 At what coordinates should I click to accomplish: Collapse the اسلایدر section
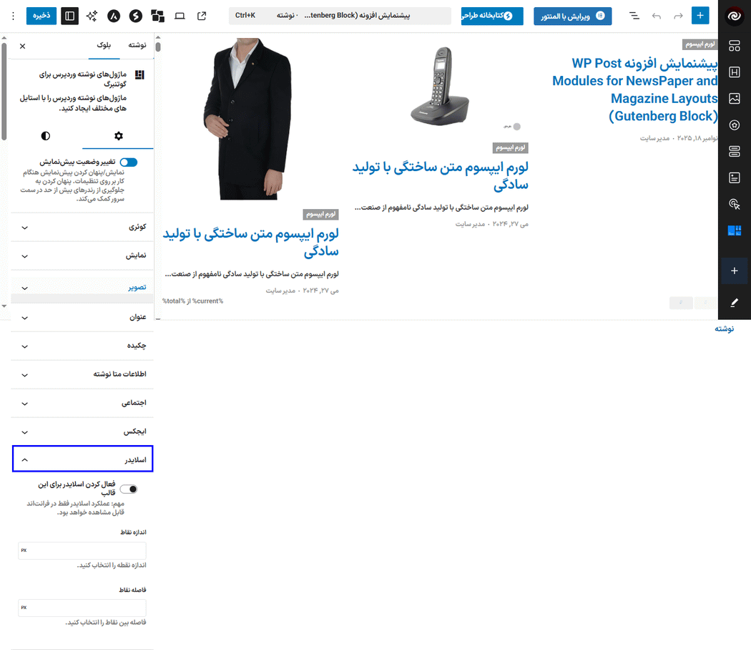[x=82, y=458]
